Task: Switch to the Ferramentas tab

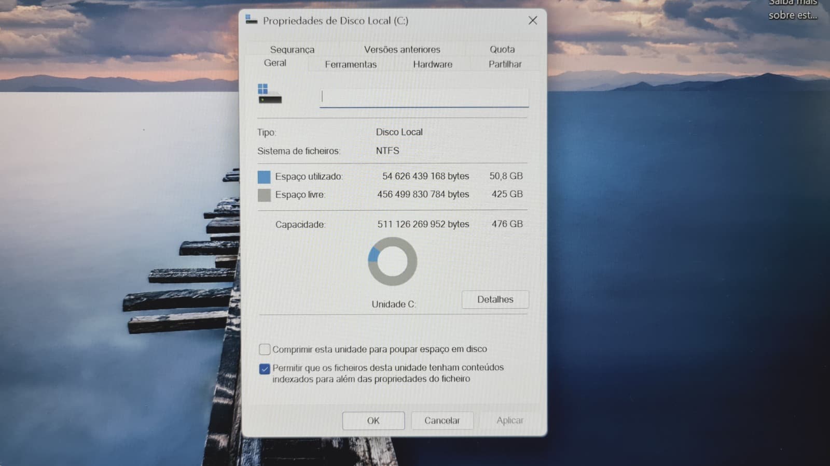Action: coord(351,64)
